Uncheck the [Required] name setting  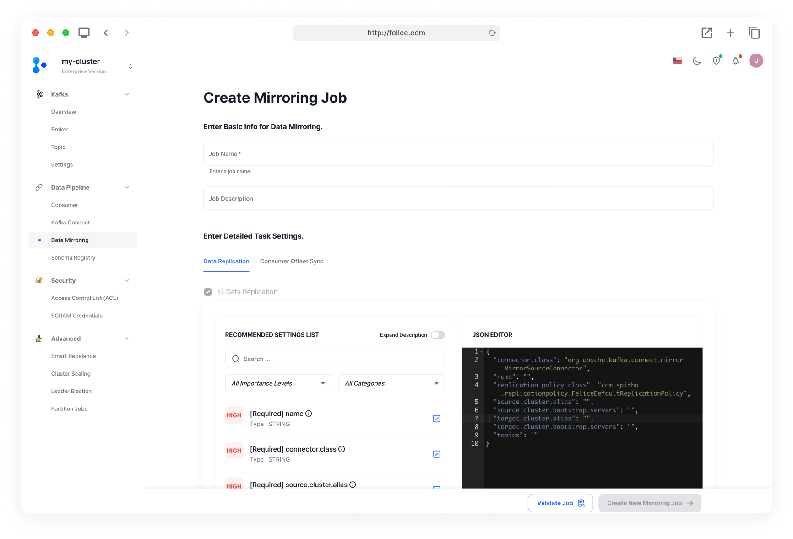[x=437, y=419]
